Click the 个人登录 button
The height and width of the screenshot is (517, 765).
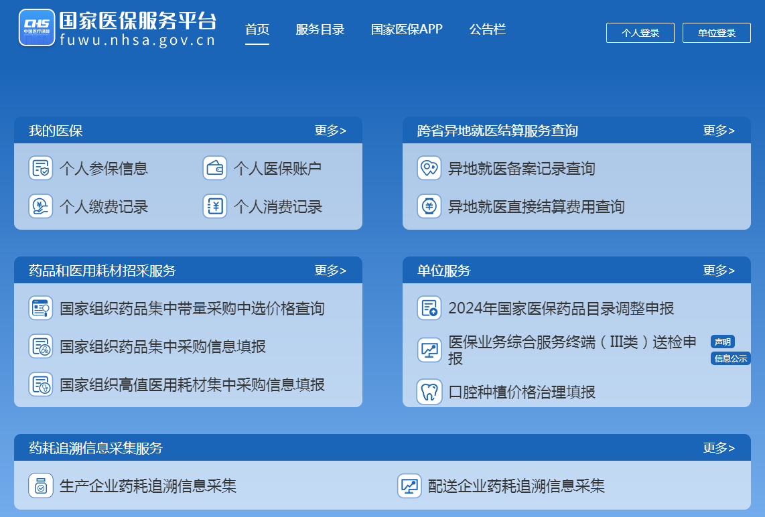tap(640, 32)
